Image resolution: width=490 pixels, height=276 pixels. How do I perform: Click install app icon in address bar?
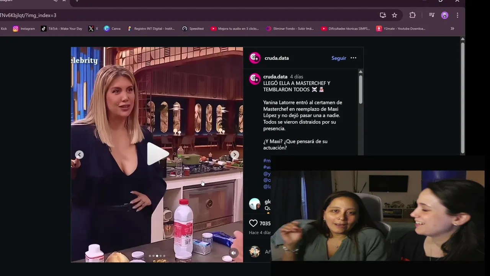click(x=383, y=15)
